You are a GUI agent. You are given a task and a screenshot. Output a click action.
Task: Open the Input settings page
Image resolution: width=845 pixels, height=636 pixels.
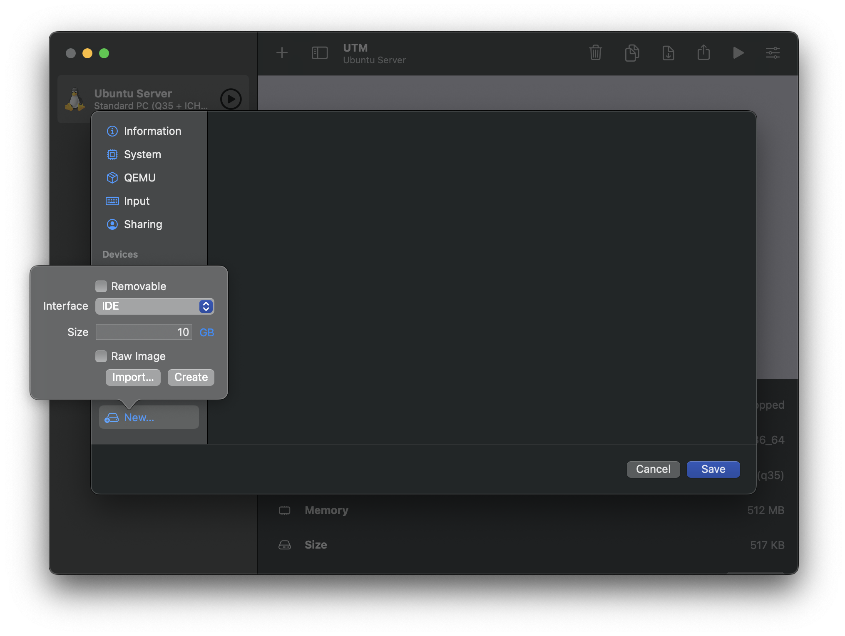coord(149,201)
